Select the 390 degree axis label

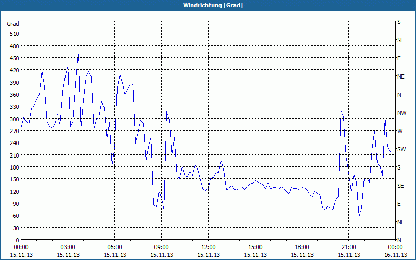tap(15, 83)
